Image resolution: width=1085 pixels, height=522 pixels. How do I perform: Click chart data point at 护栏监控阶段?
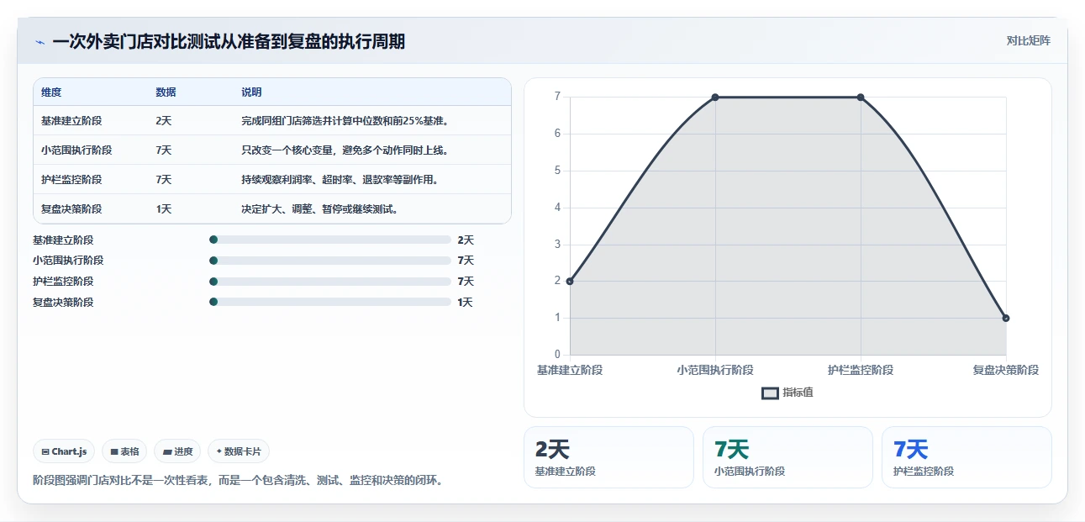861,98
